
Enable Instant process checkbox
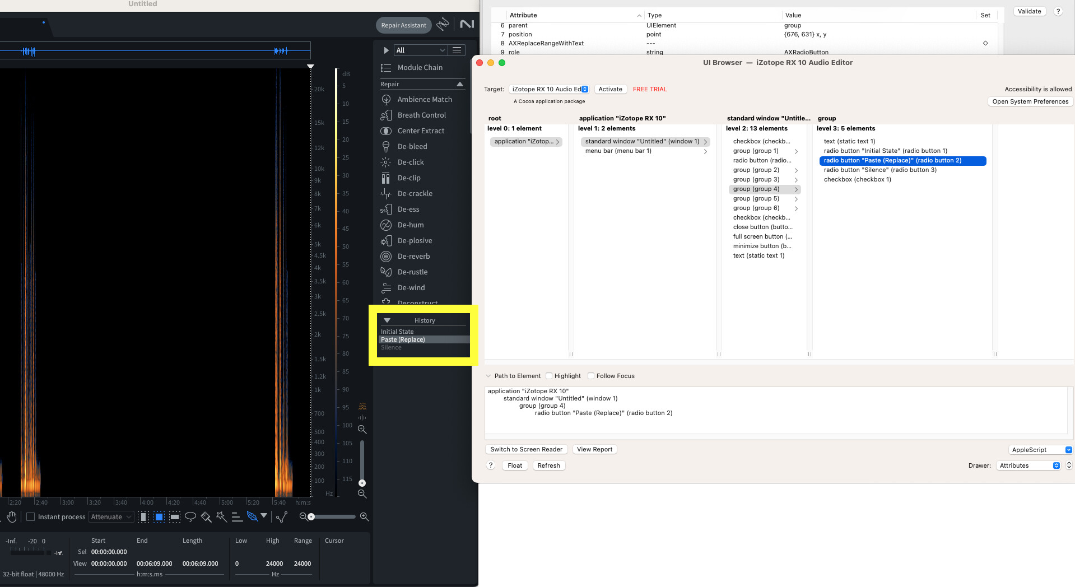[x=31, y=517]
